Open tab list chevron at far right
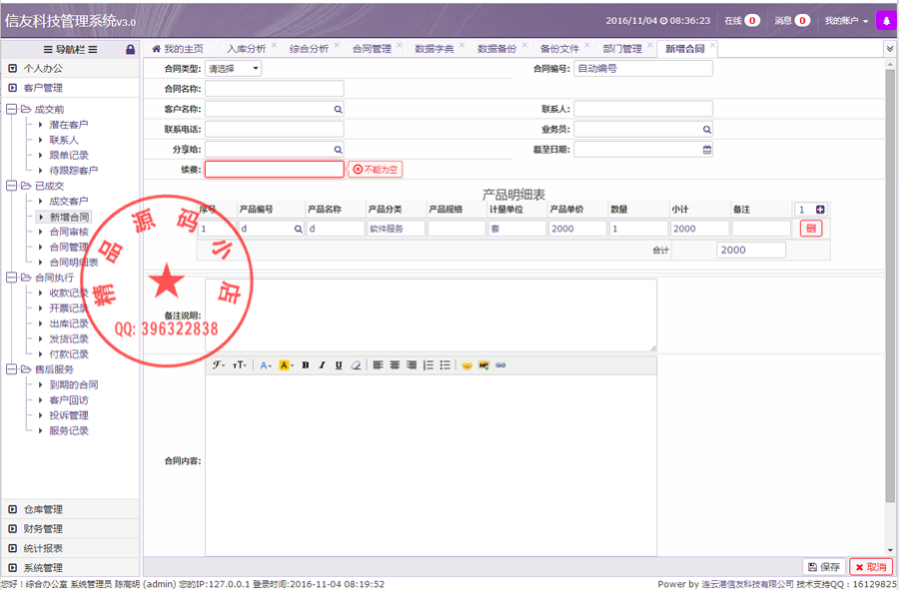This screenshot has width=899, height=590. click(890, 49)
